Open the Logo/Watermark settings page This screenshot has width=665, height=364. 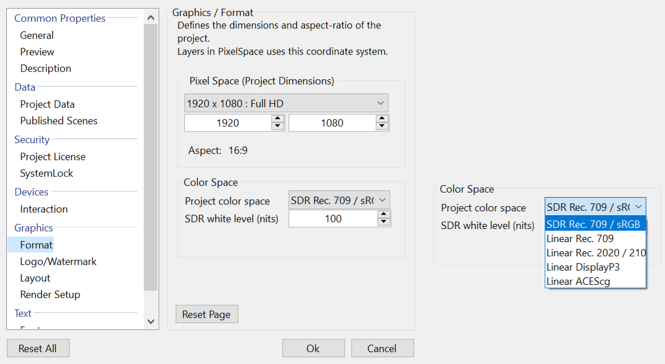pyautogui.click(x=58, y=261)
